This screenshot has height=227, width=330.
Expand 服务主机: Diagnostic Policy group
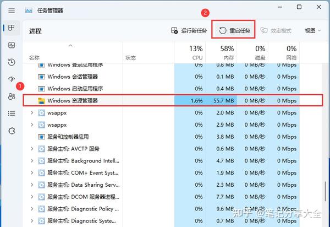click(x=32, y=209)
